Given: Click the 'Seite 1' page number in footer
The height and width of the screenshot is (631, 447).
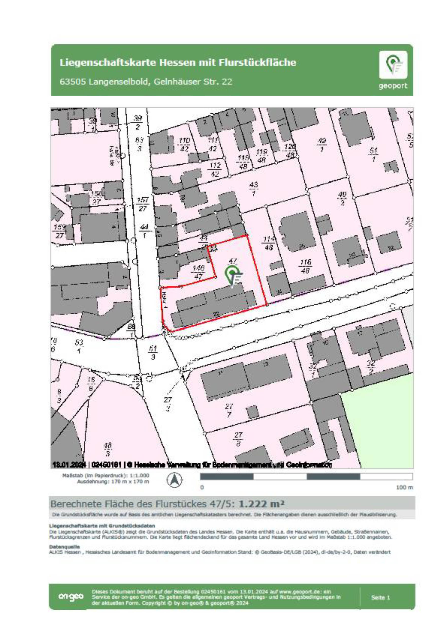Looking at the screenshot, I should [380, 597].
